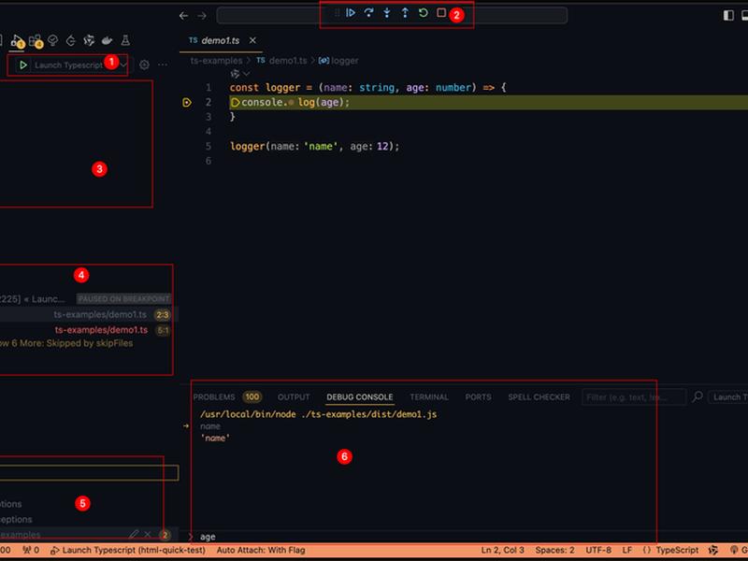
Task: Switch to the TERMINAL panel tab
Action: [429, 397]
